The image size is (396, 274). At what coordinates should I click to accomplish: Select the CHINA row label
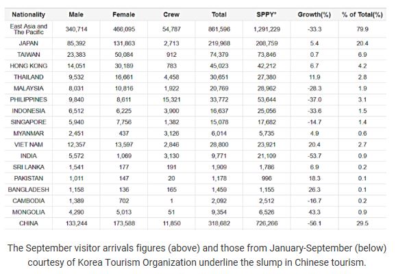[x=29, y=223]
